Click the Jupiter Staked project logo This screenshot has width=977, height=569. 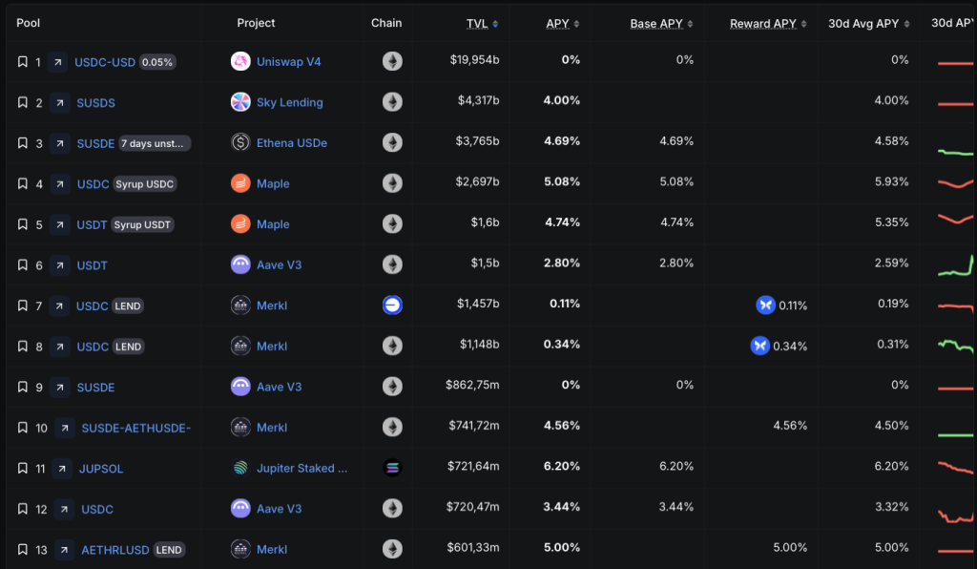(x=240, y=468)
